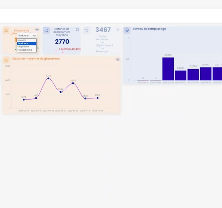Click warning triangle icon on glissement card
The height and width of the screenshot is (208, 222).
pos(6,30)
